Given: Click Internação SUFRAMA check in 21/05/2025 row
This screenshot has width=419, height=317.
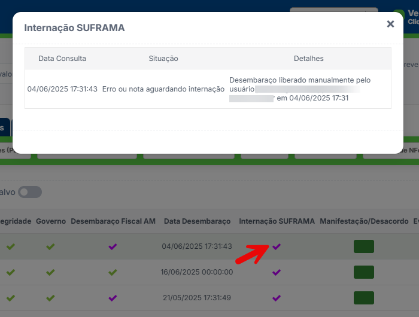Looking at the screenshot, I should tap(277, 298).
